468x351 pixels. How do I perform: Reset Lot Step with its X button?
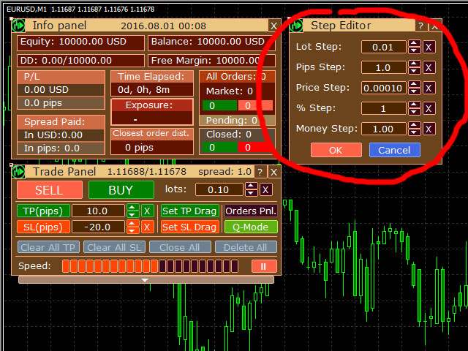pyautogui.click(x=429, y=47)
